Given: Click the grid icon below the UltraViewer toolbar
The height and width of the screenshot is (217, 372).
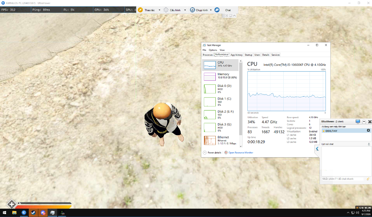Looking at the screenshot, I should (223, 16).
